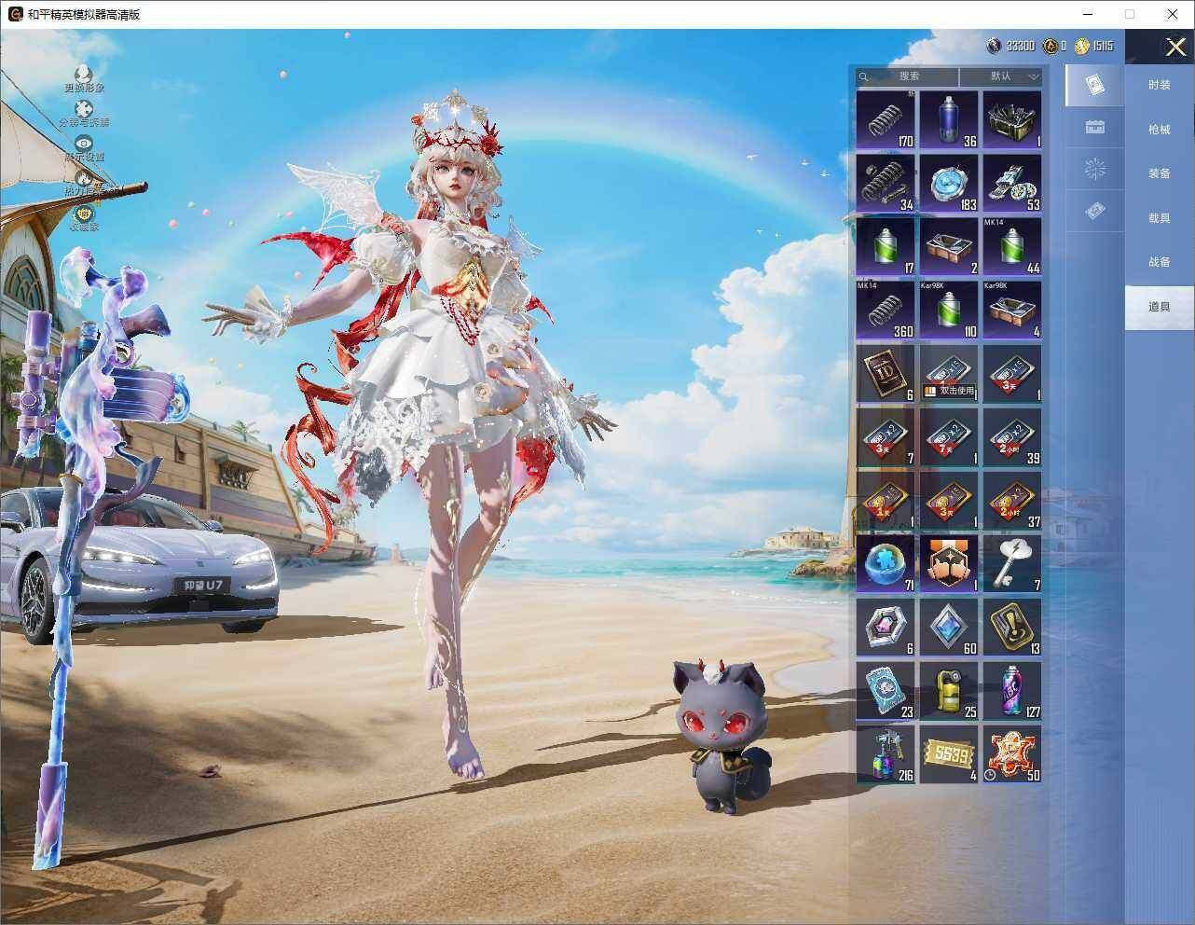Switch to the 时装 tab

pos(1159,85)
